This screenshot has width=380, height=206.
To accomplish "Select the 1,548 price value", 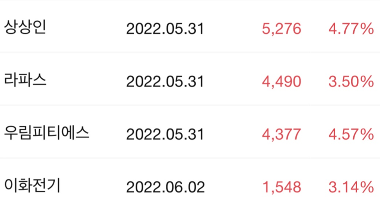I will tap(282, 187).
